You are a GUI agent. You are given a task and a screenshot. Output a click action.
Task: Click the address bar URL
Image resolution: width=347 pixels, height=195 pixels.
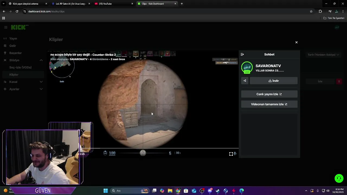pos(46,11)
